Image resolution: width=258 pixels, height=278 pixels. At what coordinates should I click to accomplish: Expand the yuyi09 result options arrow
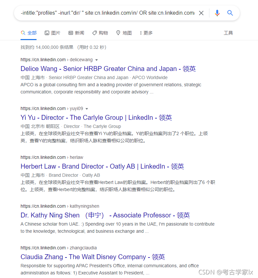(87, 109)
